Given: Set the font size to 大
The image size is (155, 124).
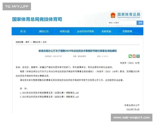Looking at the screenshot, I should 102,56.
